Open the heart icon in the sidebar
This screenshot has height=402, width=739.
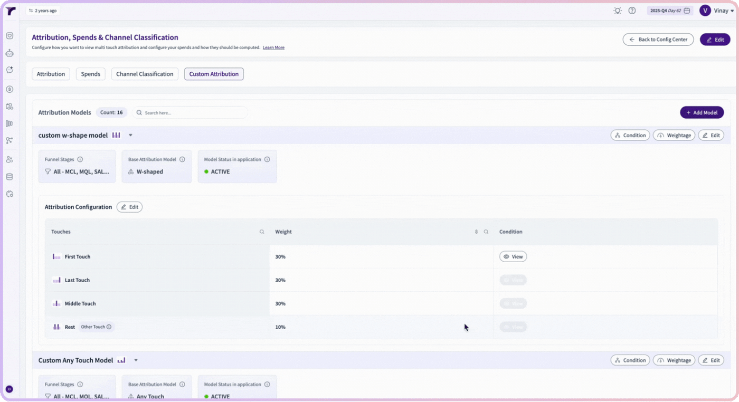(x=10, y=36)
